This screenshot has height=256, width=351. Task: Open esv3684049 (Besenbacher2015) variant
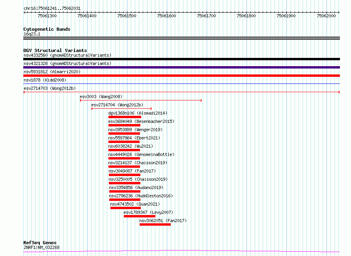(x=141, y=121)
